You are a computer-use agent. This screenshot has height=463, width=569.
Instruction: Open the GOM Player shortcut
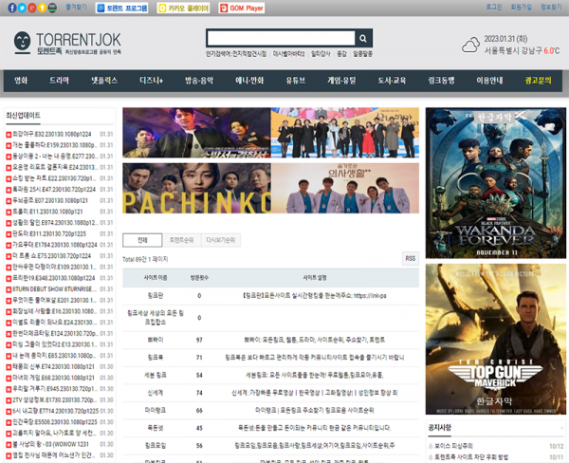(241, 8)
